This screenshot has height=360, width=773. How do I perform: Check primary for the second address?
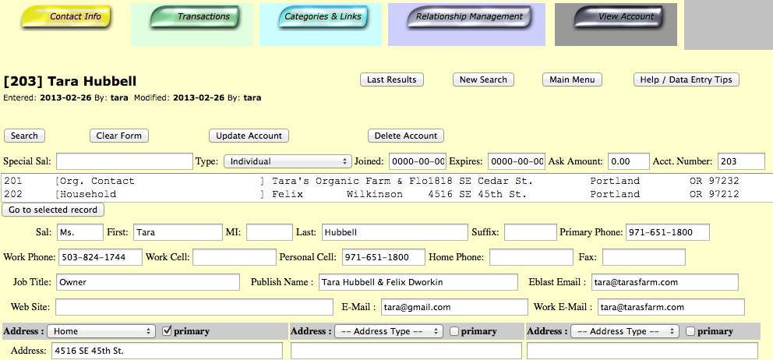click(x=454, y=331)
